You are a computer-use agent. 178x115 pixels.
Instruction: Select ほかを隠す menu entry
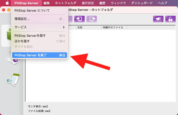(x=39, y=41)
